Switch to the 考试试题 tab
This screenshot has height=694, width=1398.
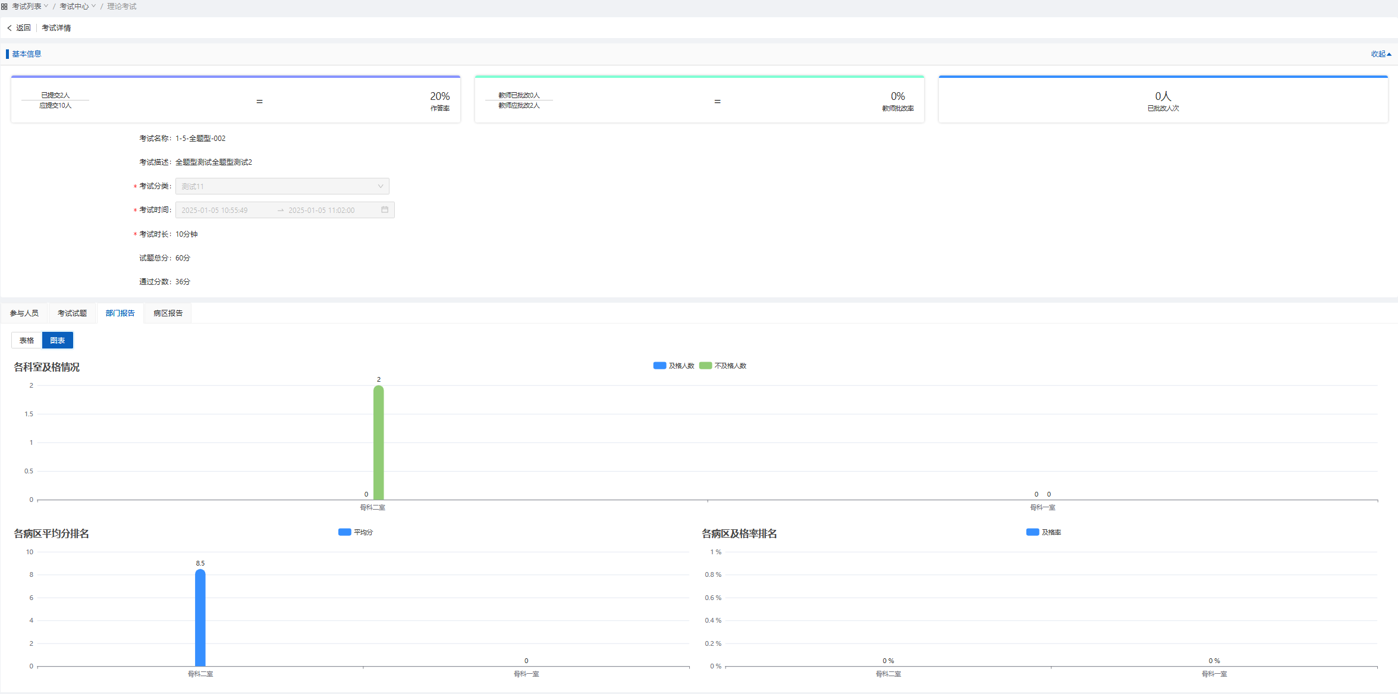[72, 313]
